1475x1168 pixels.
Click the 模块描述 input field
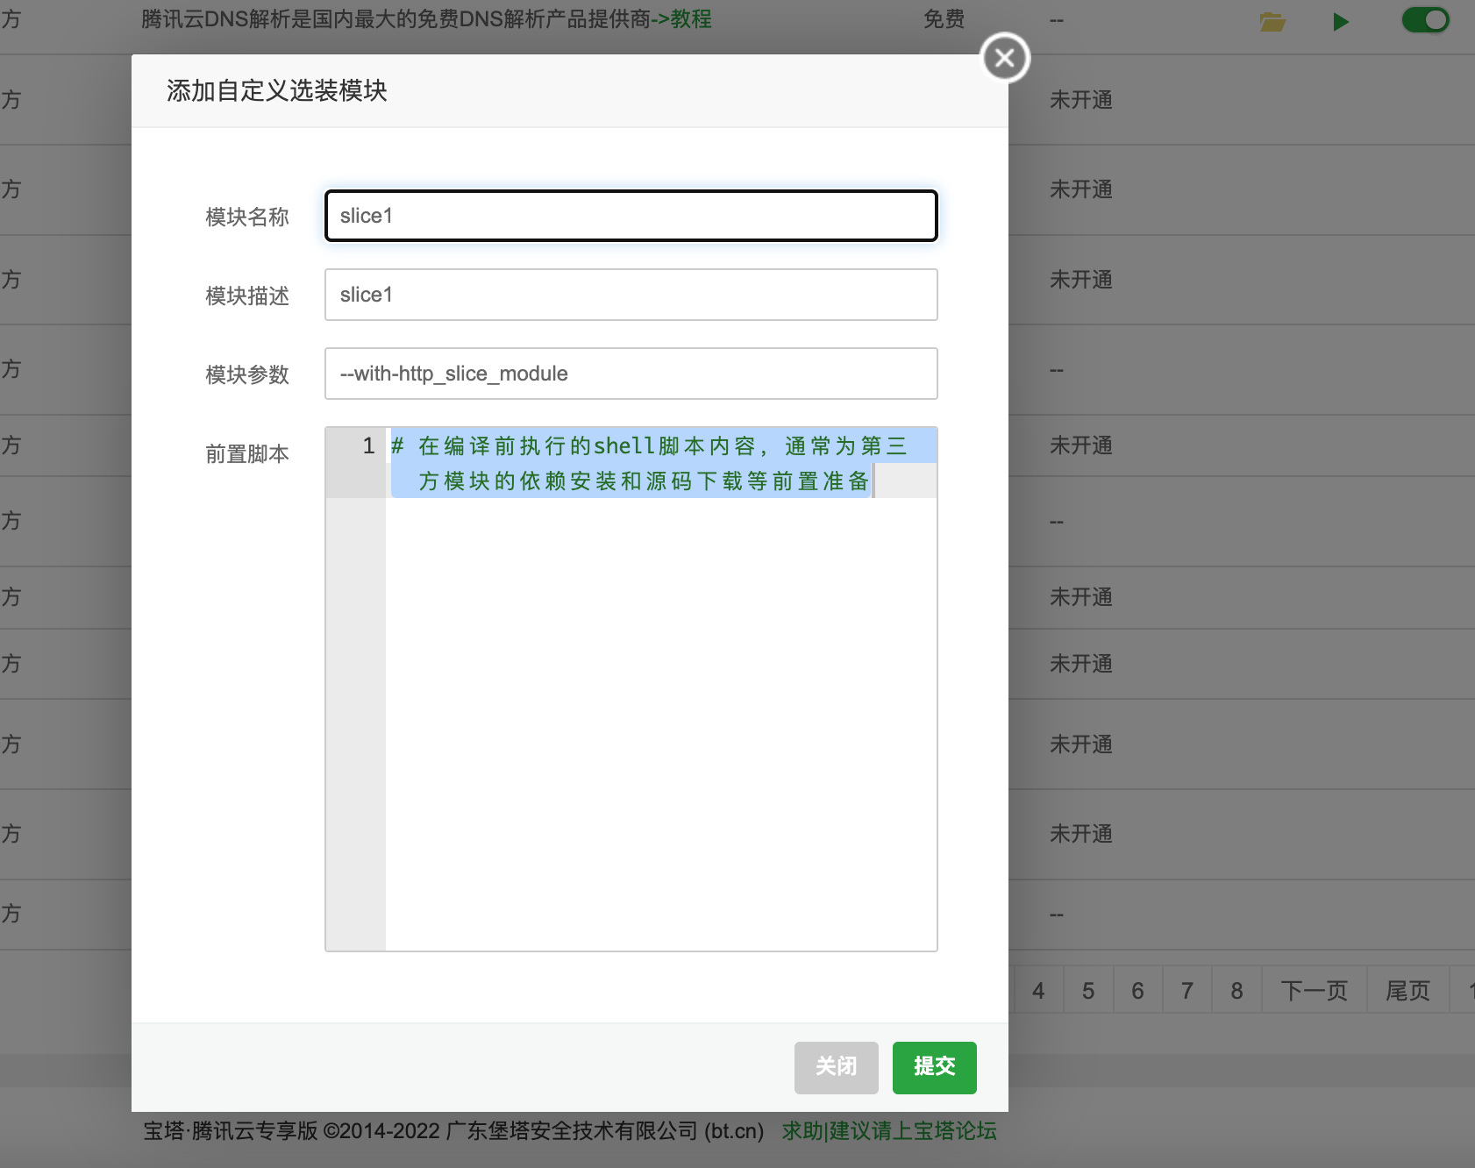pos(631,295)
